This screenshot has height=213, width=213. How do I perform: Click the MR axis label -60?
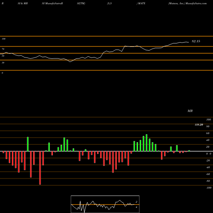click(208, 174)
